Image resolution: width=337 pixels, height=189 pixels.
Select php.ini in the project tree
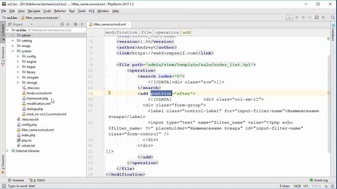click(x=26, y=140)
